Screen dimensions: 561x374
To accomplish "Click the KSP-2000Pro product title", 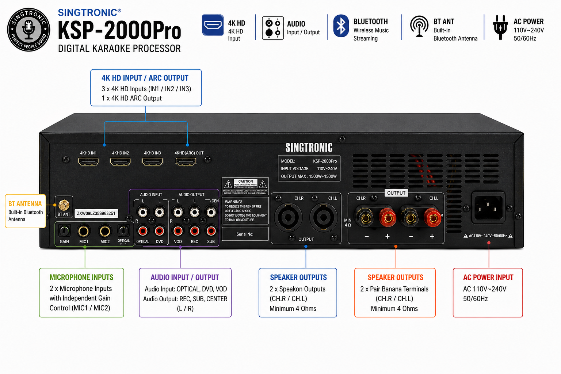I will click(119, 30).
